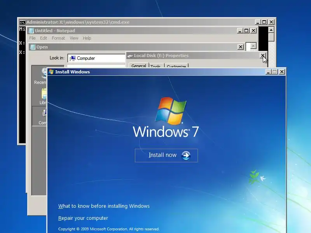Minimize the cmd.exe window
311x233 pixels.
pos(258,22)
